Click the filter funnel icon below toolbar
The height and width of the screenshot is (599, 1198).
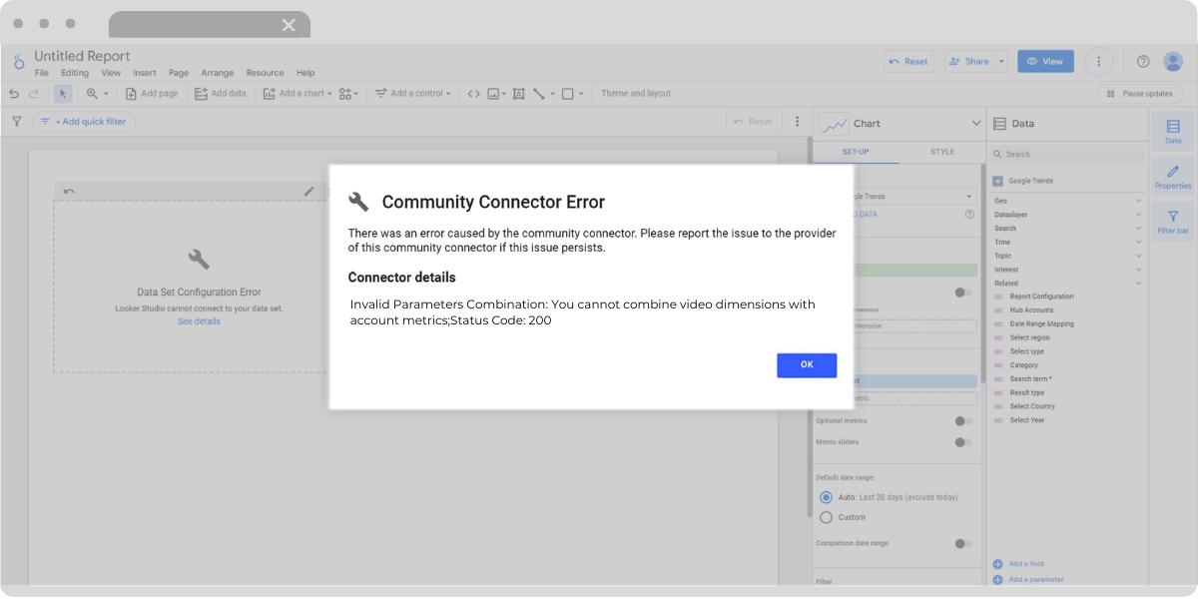[16, 122]
